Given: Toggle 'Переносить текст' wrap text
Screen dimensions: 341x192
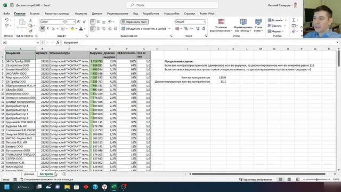Looking at the screenshot, I should (x=135, y=22).
